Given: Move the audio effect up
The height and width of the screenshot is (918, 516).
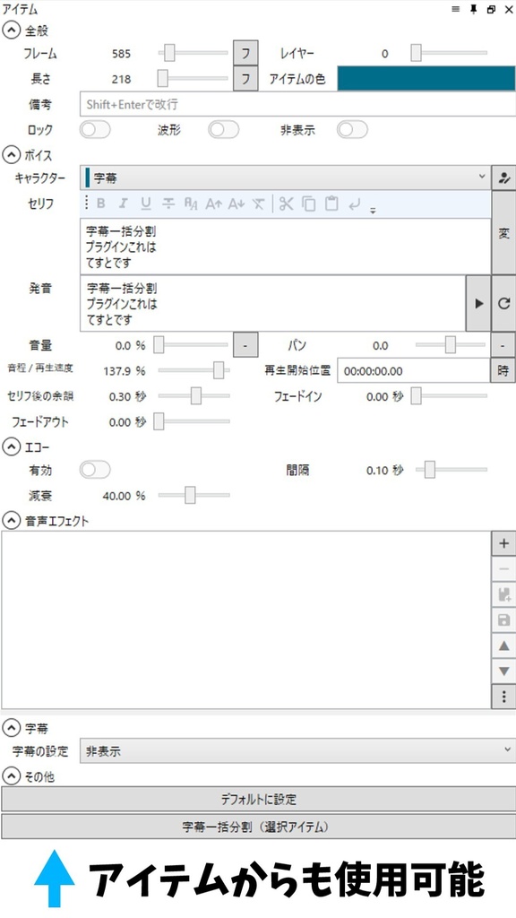Looking at the screenshot, I should pyautogui.click(x=503, y=645).
